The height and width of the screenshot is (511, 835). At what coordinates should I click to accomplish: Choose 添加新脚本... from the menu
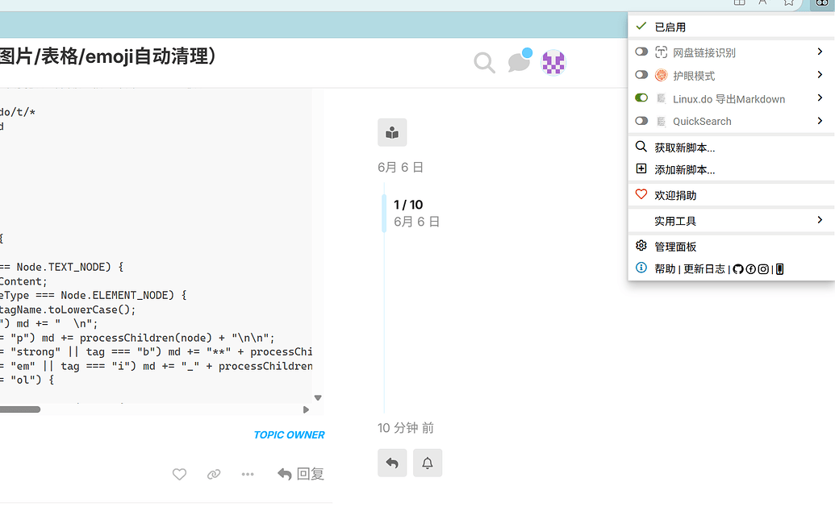[731, 170]
